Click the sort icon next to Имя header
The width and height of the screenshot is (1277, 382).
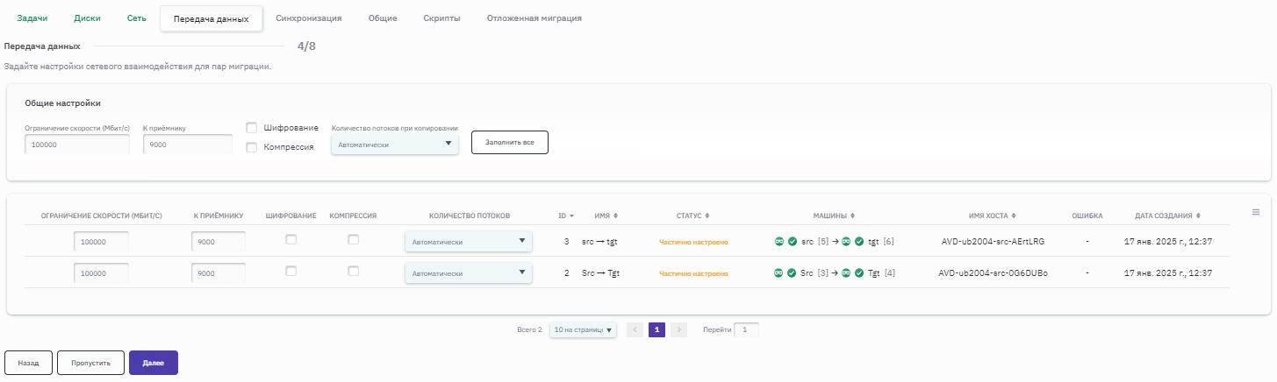(615, 216)
